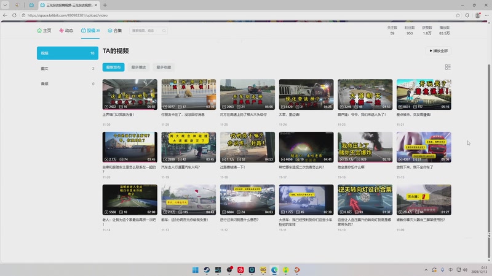Click the favorite star icon in address bar
This screenshot has width=492, height=276.
458,15
